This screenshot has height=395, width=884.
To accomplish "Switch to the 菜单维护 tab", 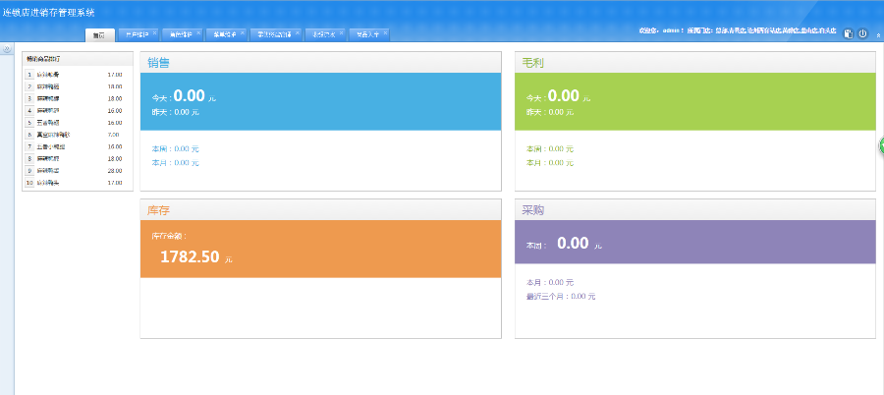I will [224, 35].
